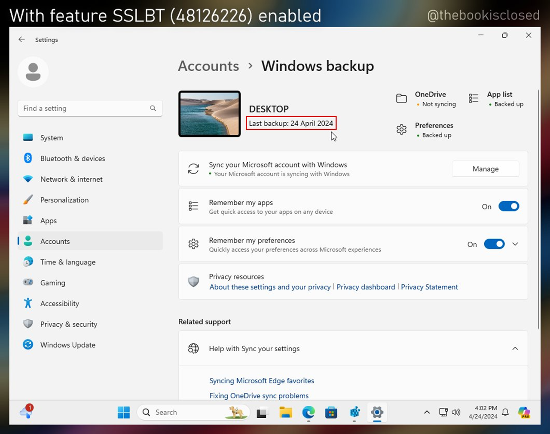The height and width of the screenshot is (434, 550).
Task: Open the taskbar clock and date
Action: tap(483, 413)
